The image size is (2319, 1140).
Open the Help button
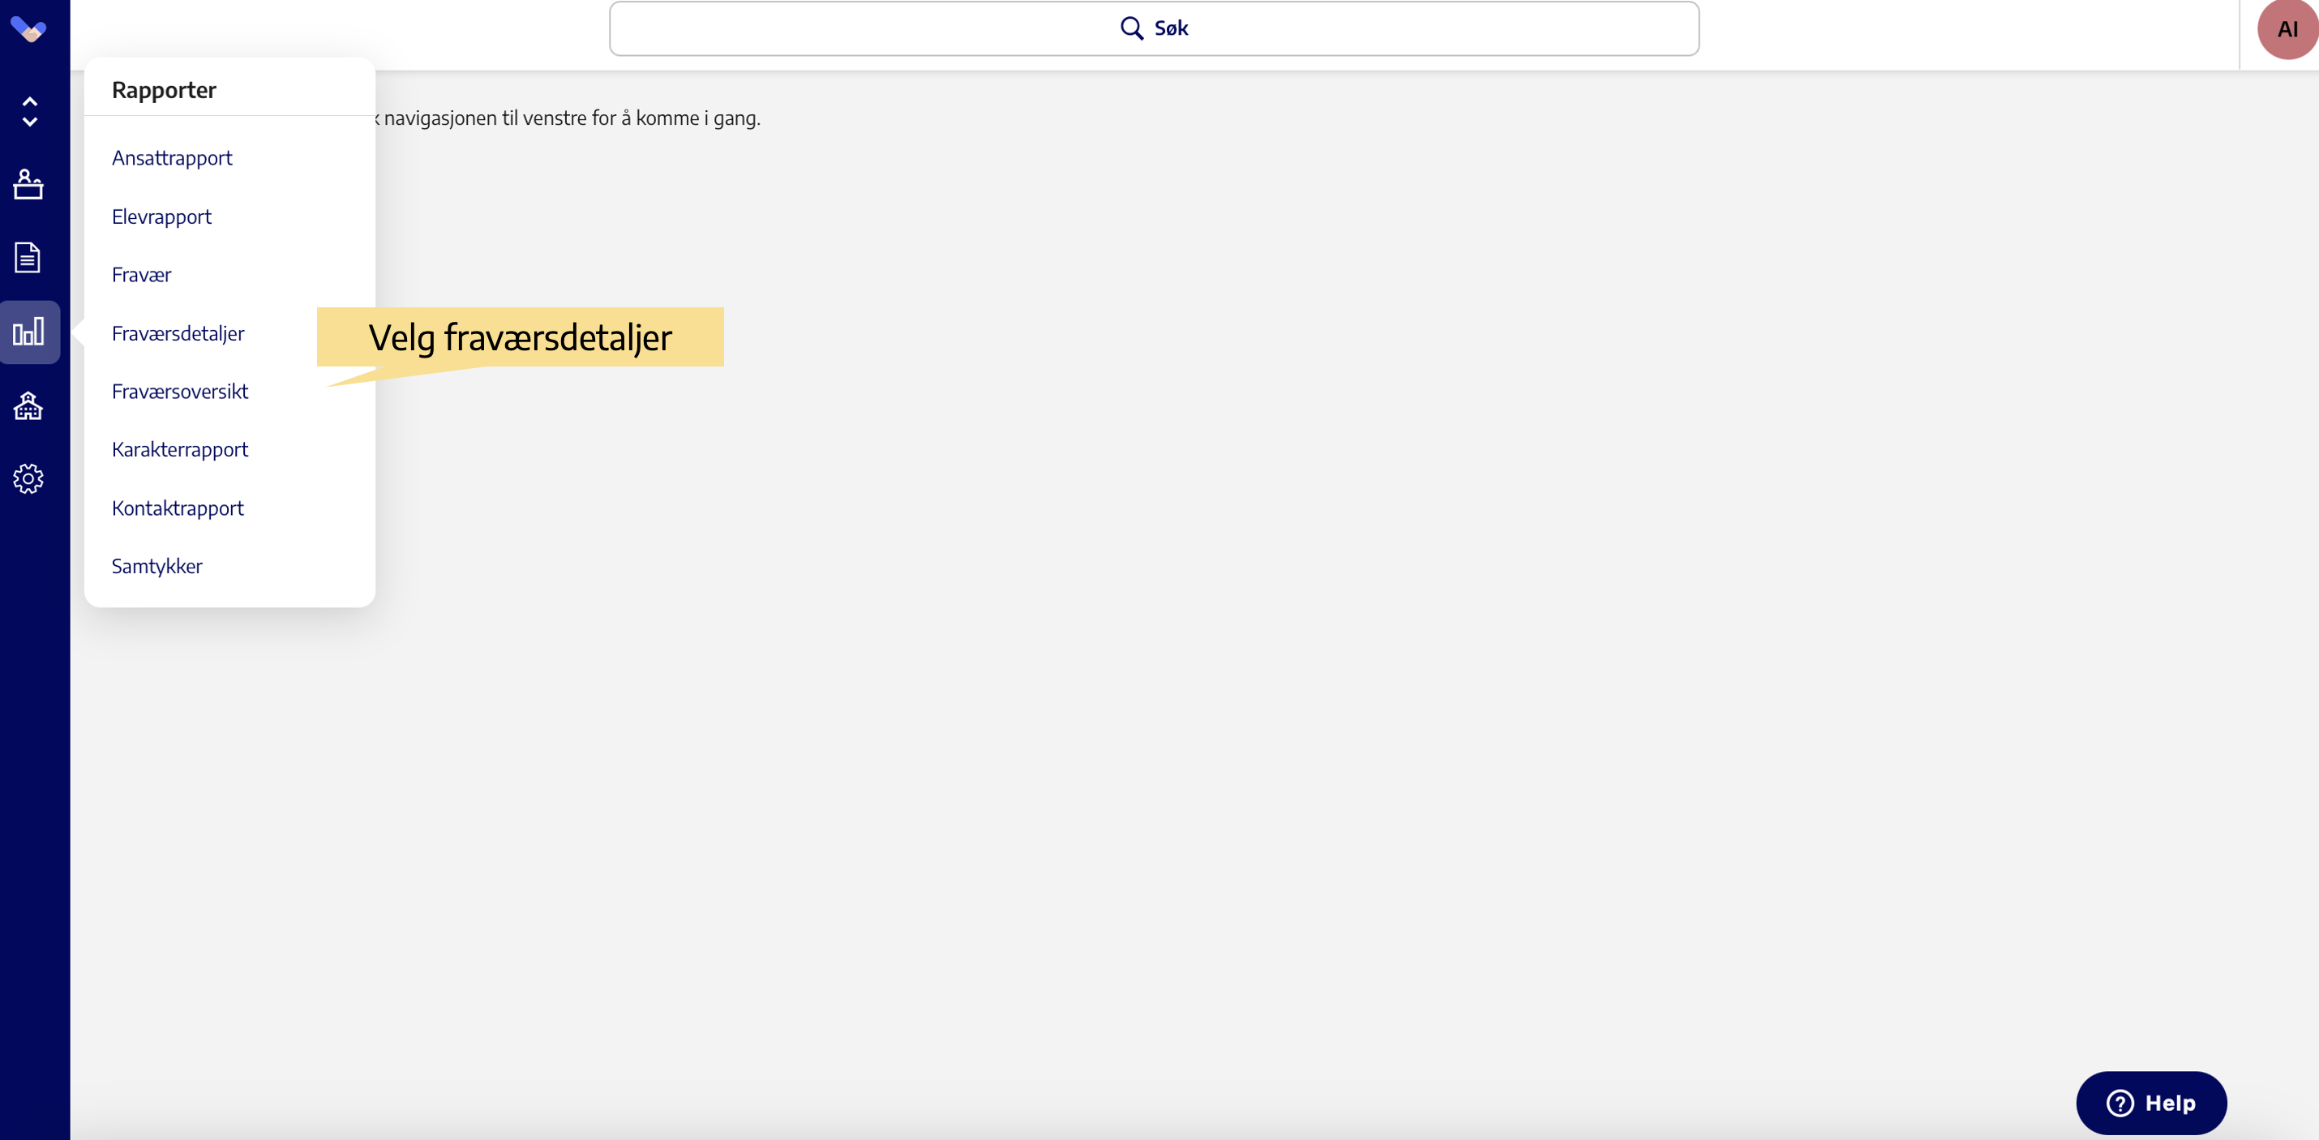tap(2150, 1102)
